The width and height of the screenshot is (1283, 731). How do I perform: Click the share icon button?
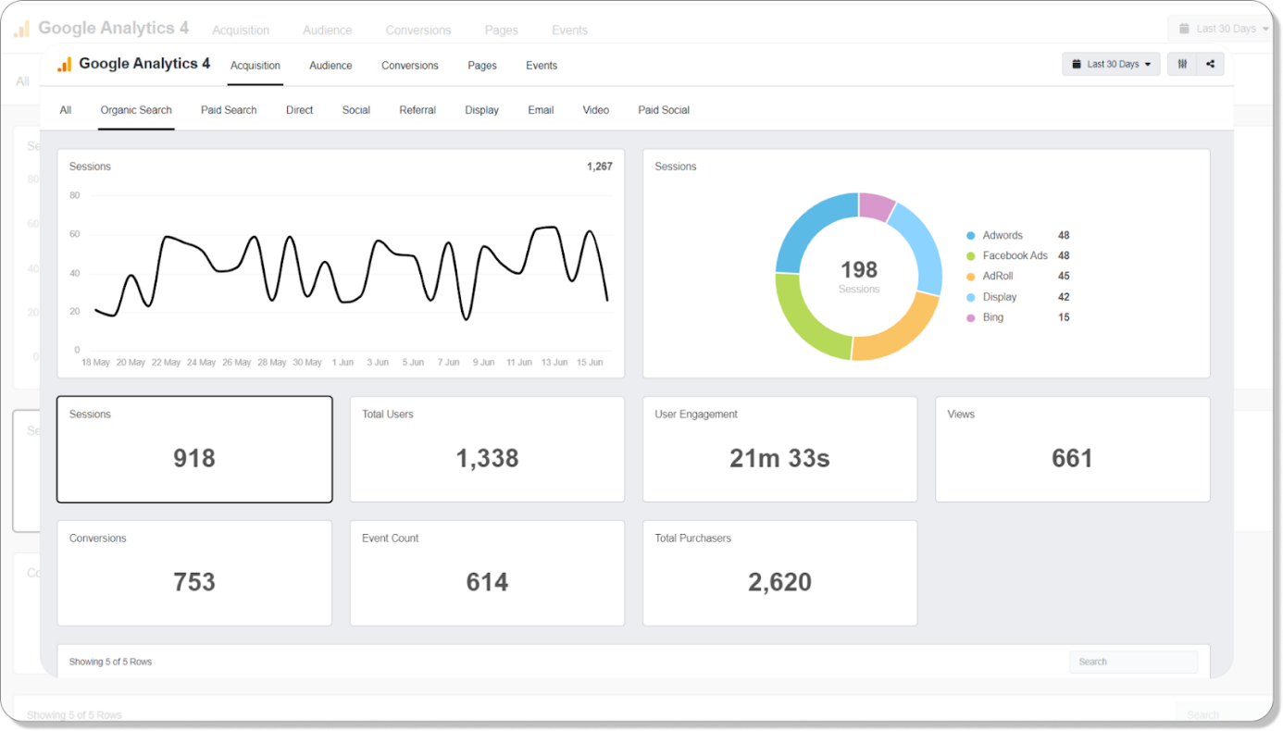(x=1210, y=65)
